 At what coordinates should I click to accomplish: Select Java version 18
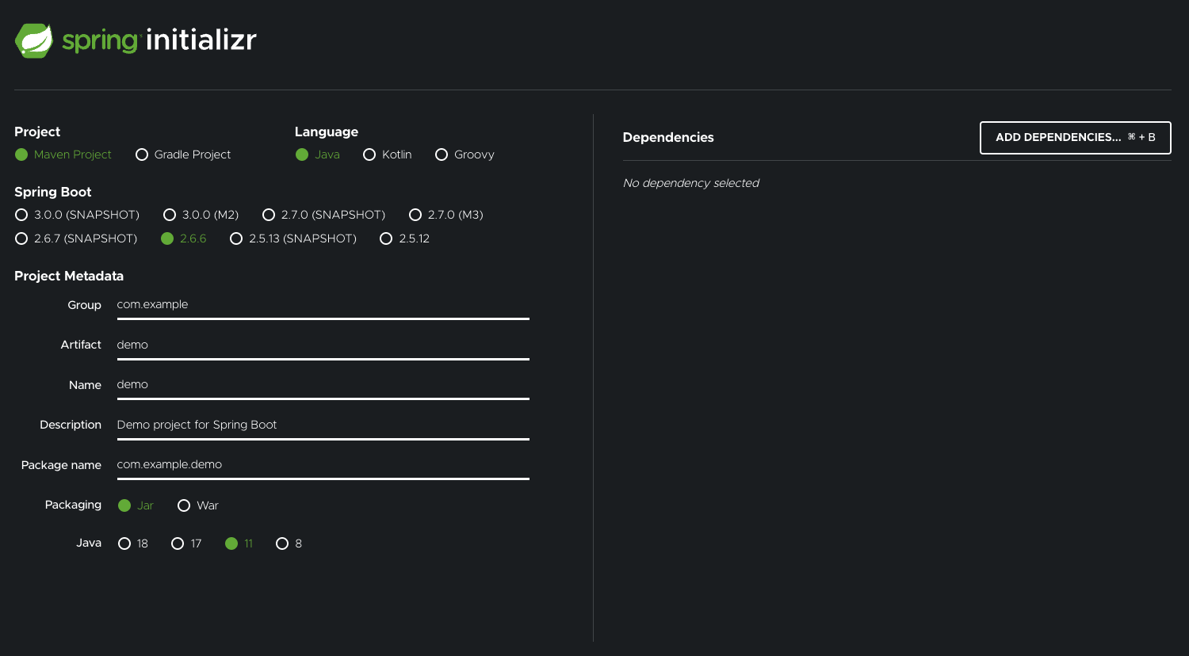133,543
